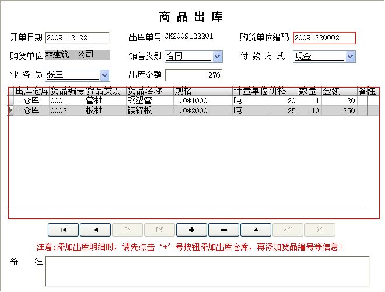Delete row with minus button
The image size is (385, 292).
223,230
